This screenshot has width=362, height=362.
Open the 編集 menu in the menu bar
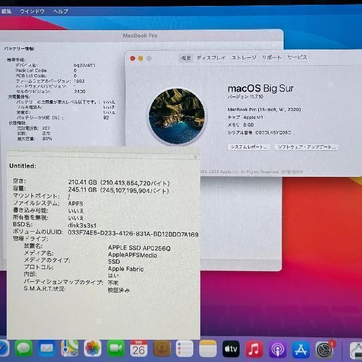tap(6, 11)
